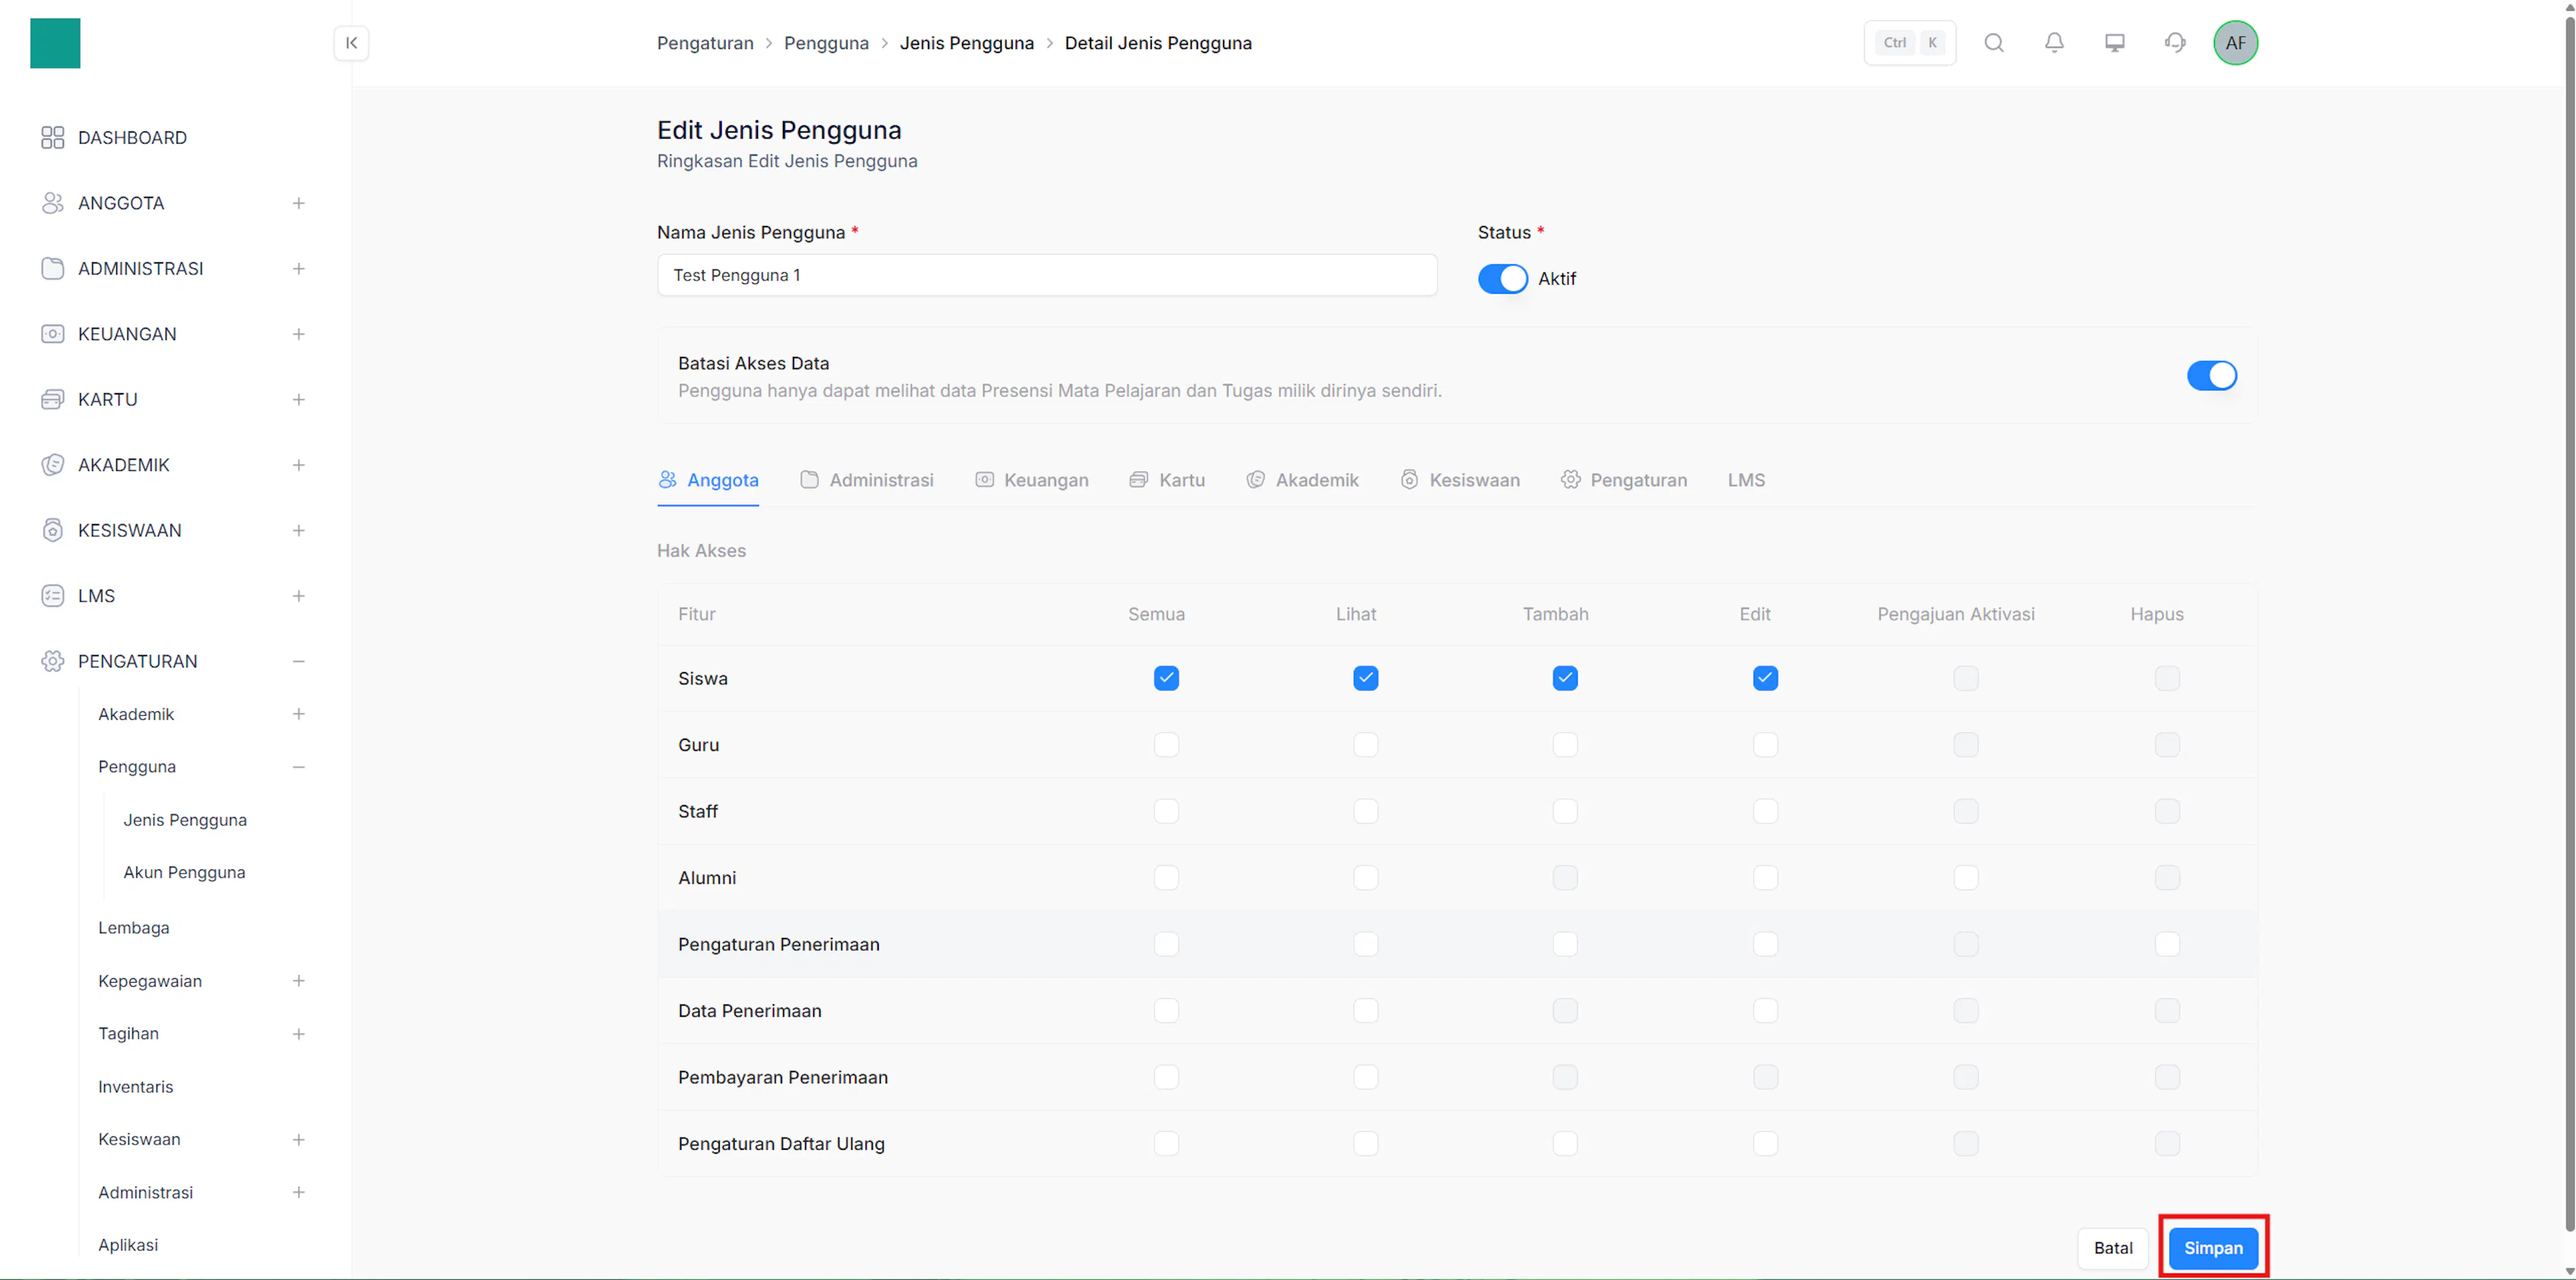Click the teal logo in sidebar

click(55, 43)
